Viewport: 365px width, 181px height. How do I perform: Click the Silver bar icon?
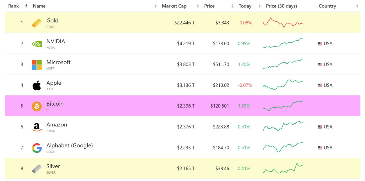[x=36, y=169]
